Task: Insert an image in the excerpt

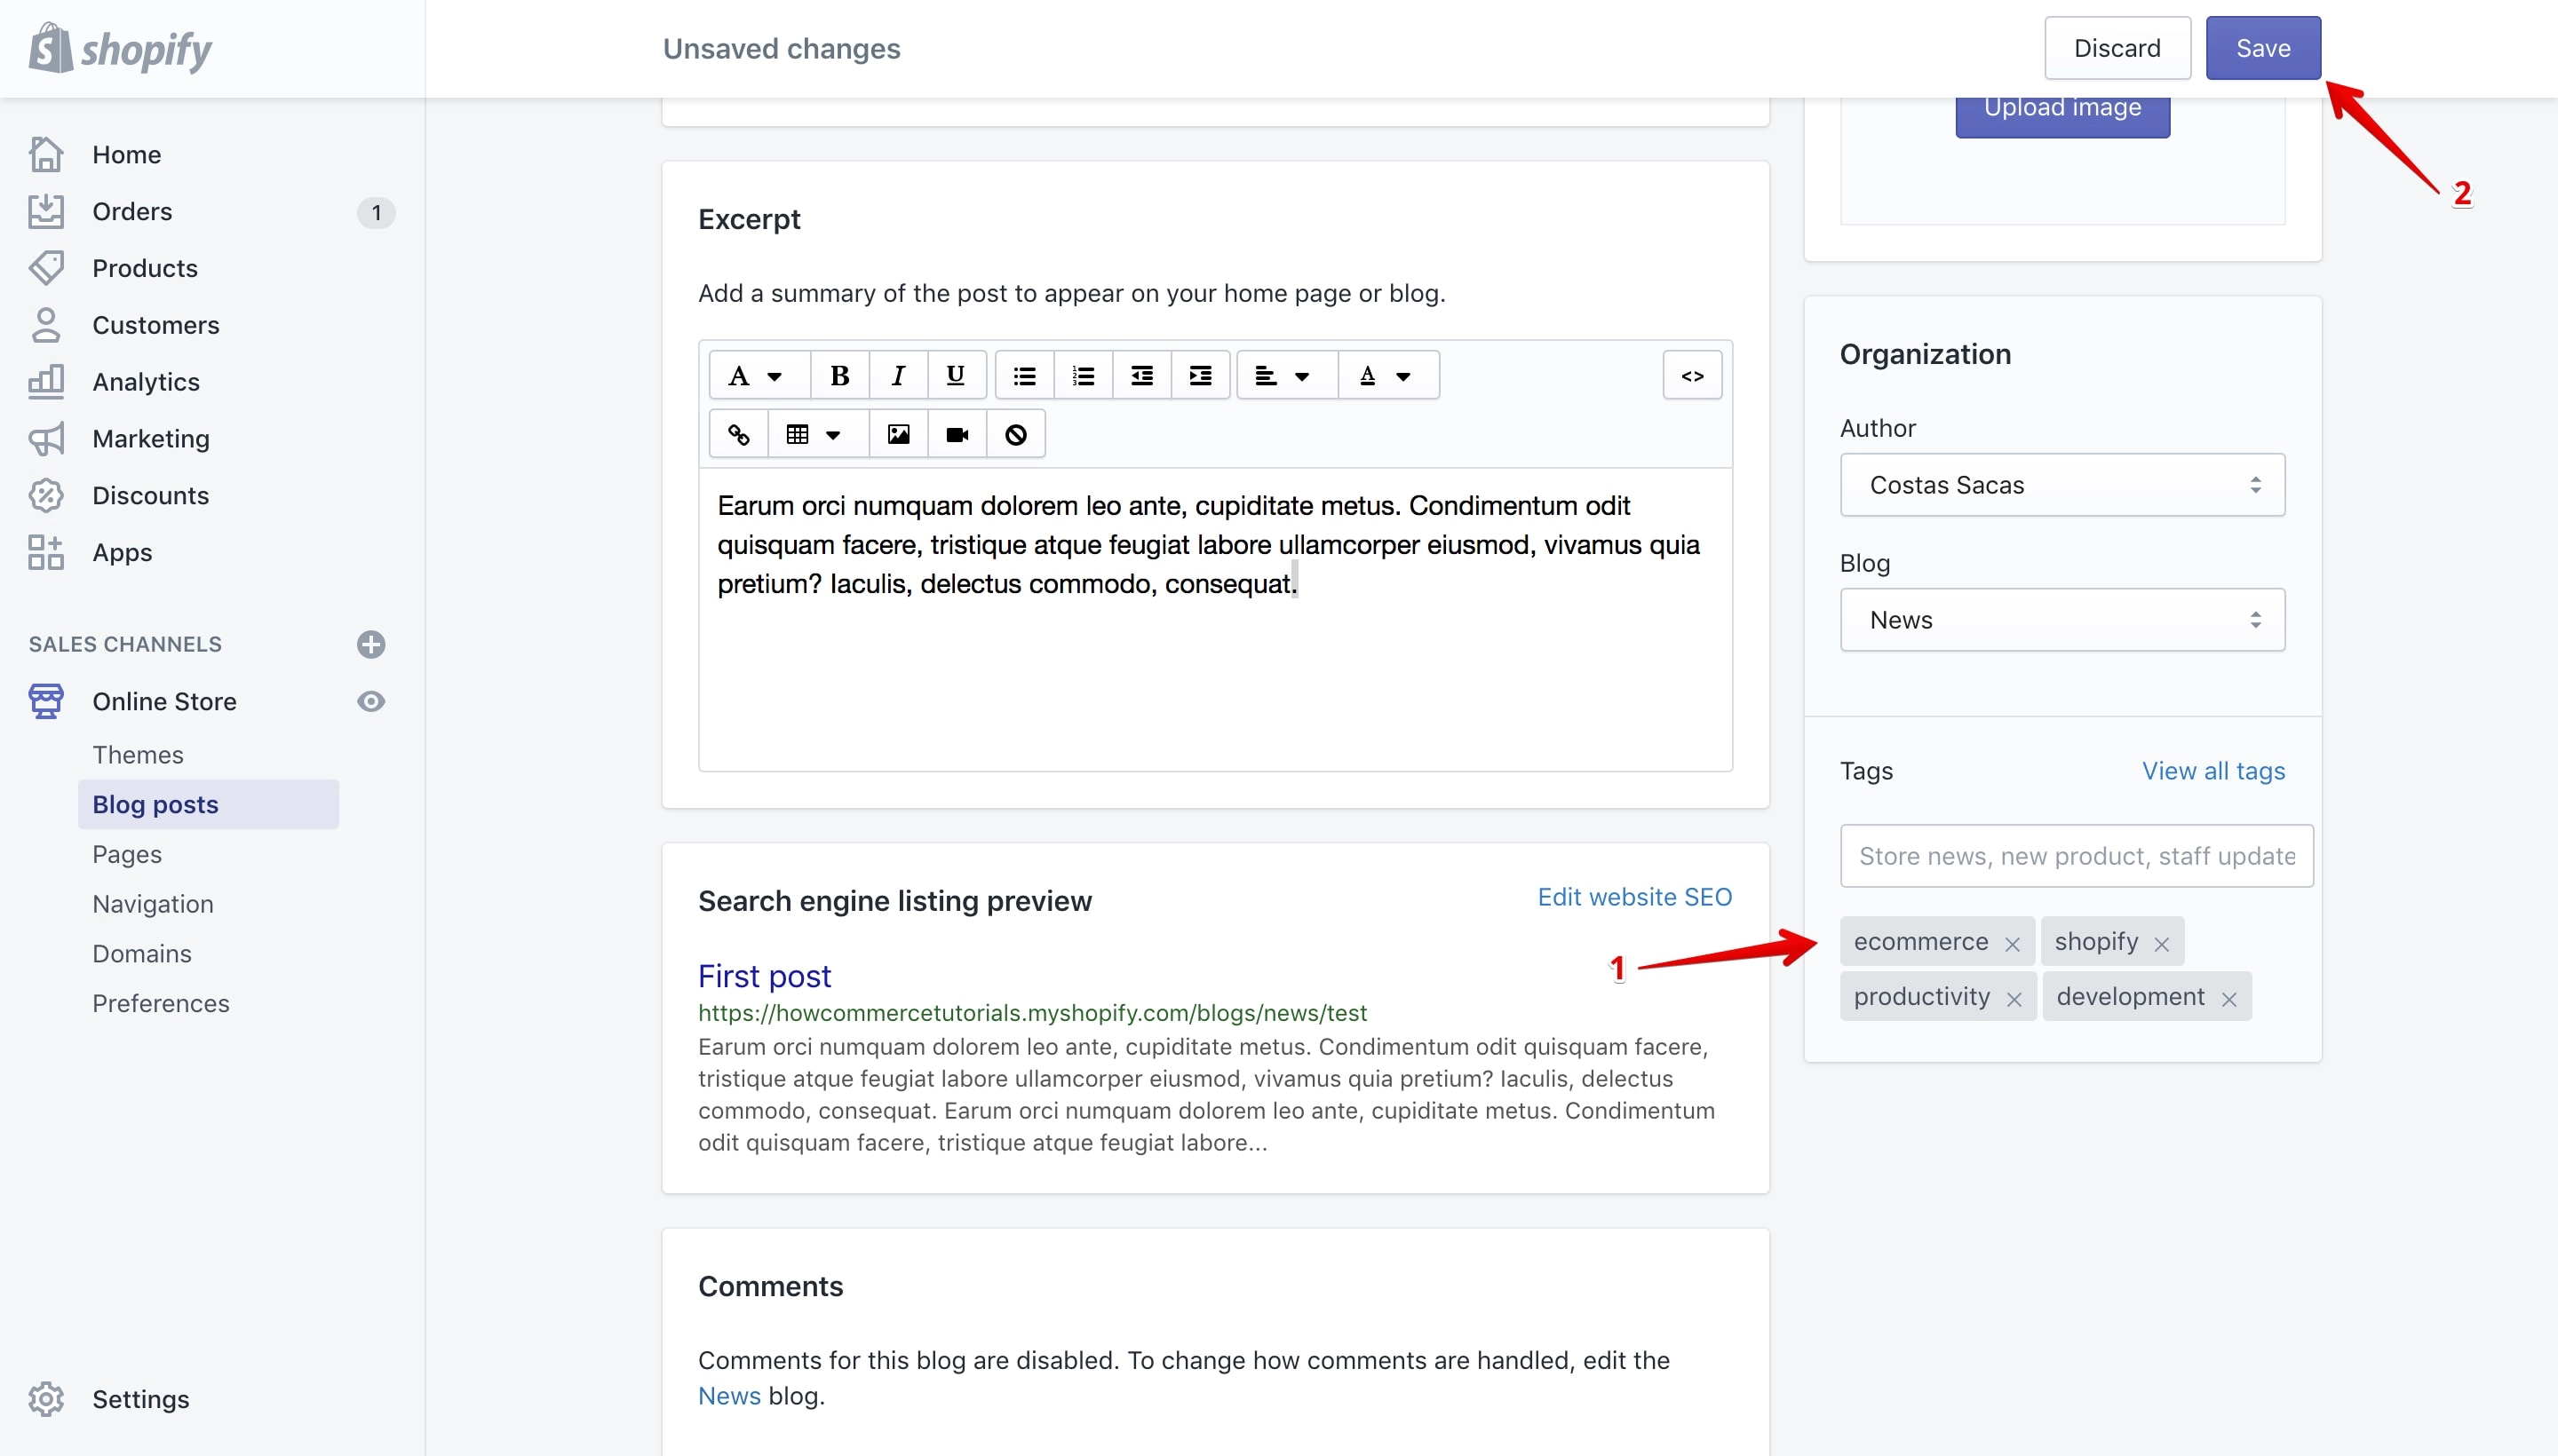Action: tap(898, 434)
